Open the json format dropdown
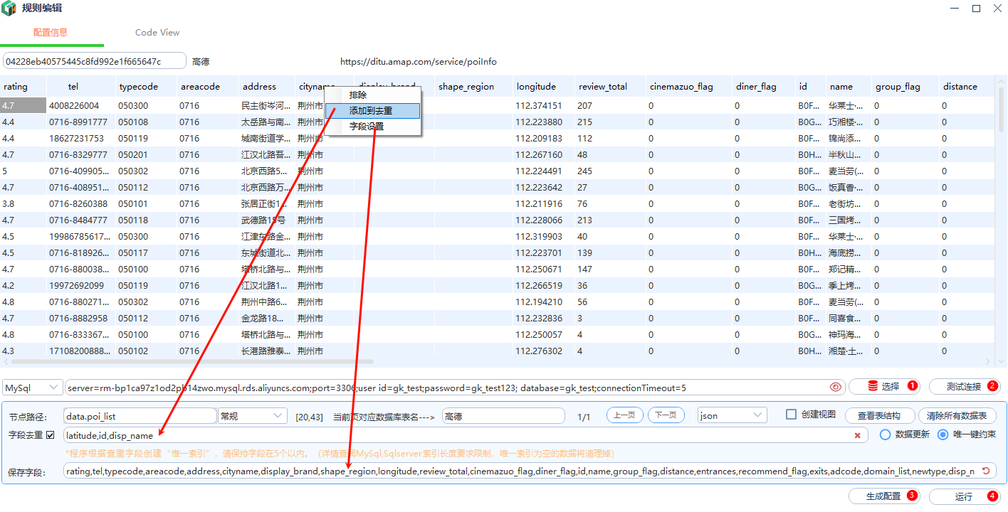Image resolution: width=1008 pixels, height=512 pixels. coord(732,415)
